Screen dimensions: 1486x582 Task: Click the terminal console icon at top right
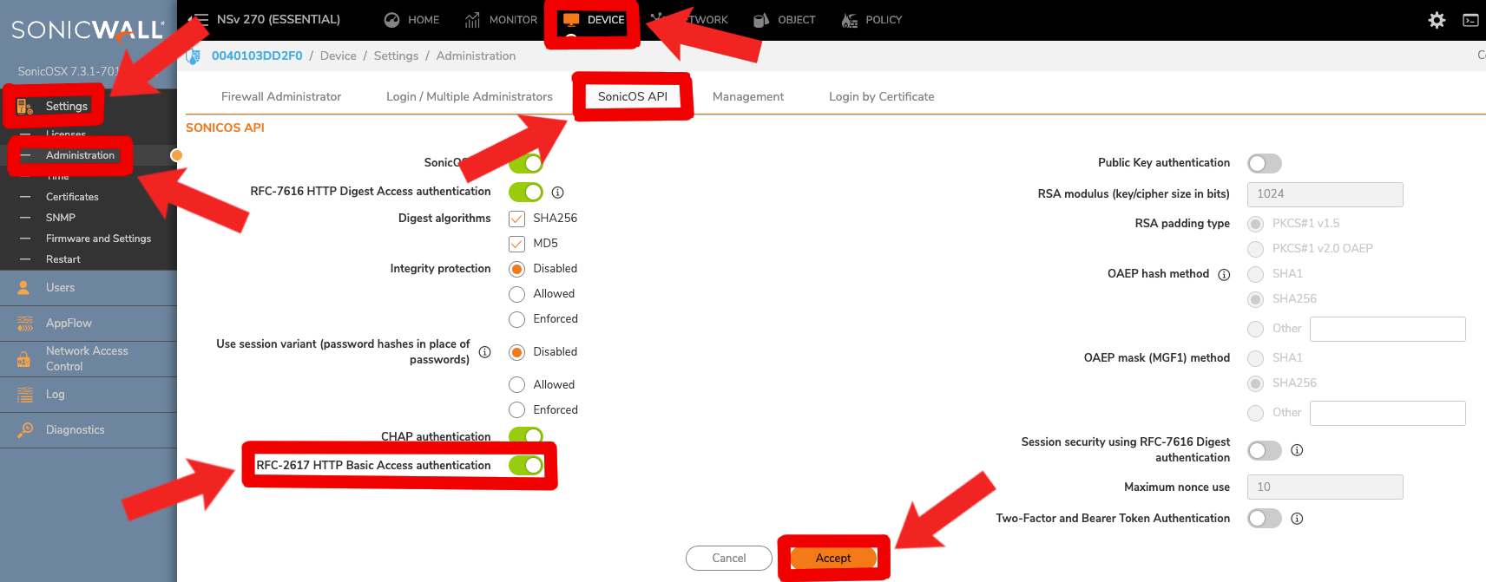(1470, 20)
